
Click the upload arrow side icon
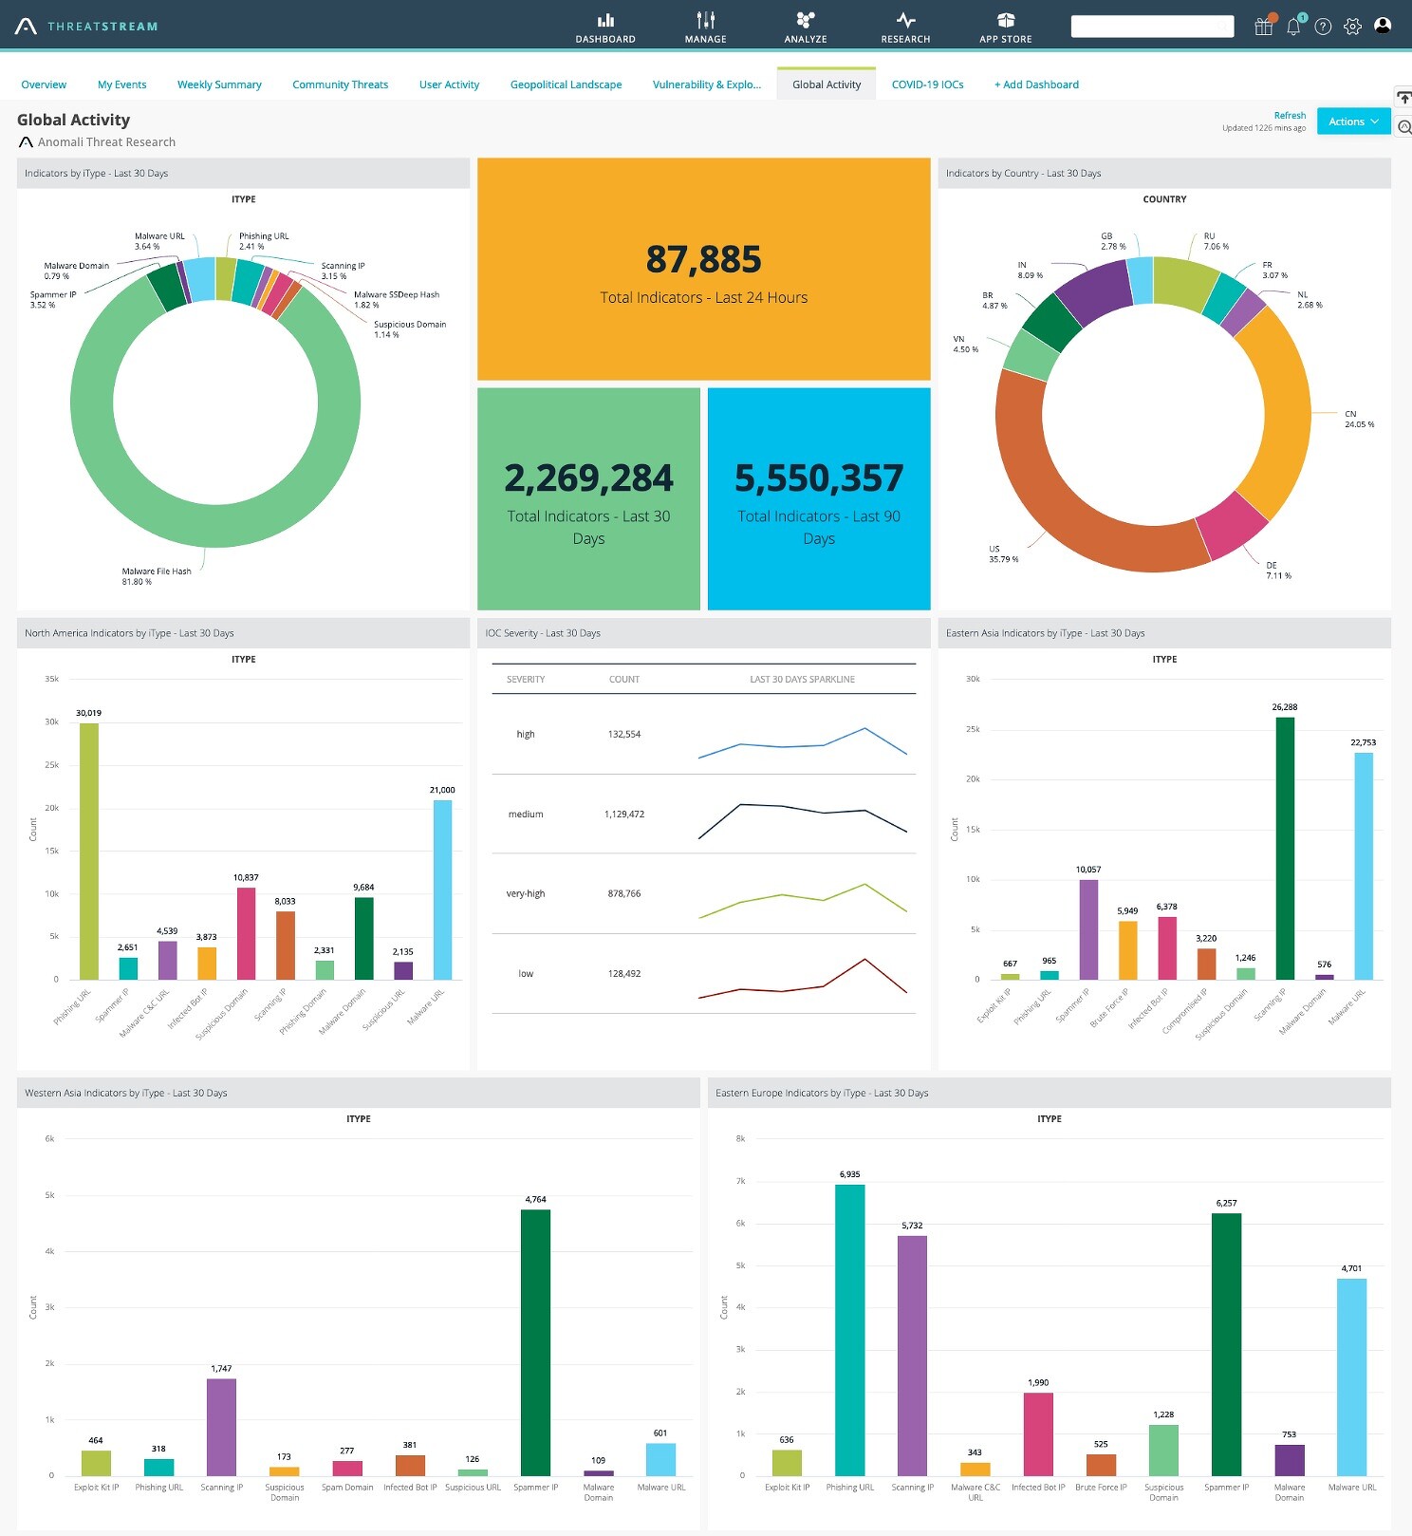1403,98
